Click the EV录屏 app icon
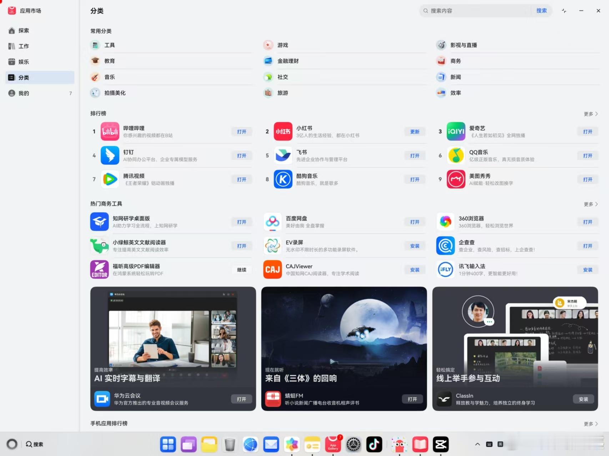This screenshot has width=609, height=456. click(273, 246)
